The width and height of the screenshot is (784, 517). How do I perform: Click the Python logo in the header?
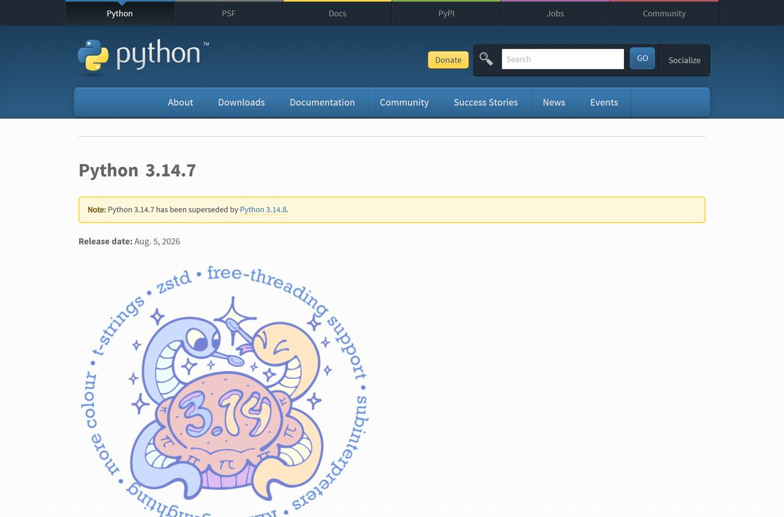[143, 55]
